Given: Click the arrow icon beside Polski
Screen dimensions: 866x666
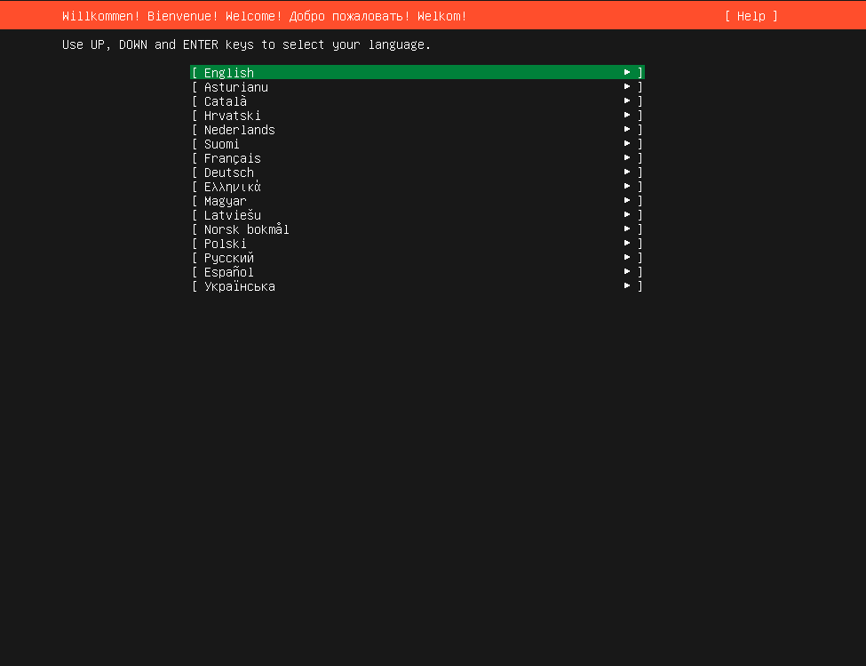Looking at the screenshot, I should coord(627,243).
